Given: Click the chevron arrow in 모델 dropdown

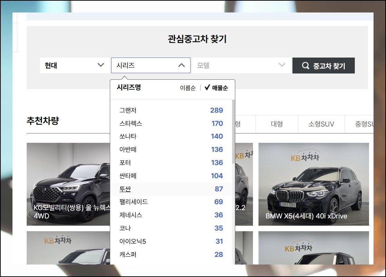Looking at the screenshot, I should point(282,65).
